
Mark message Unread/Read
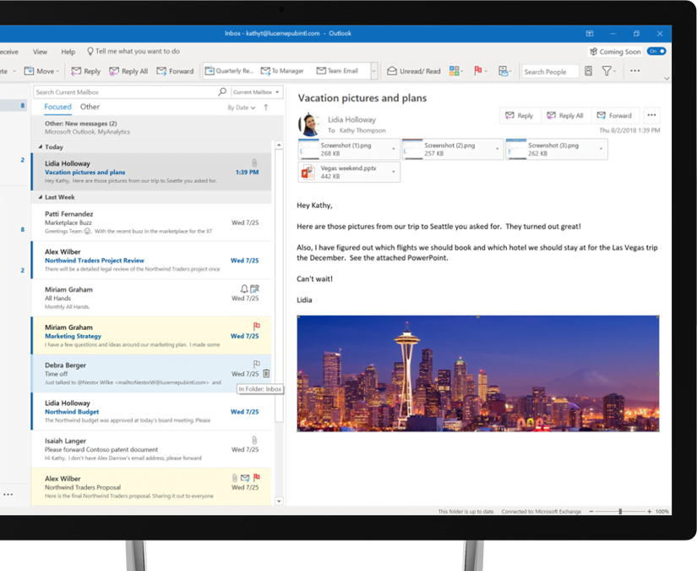[x=413, y=71]
